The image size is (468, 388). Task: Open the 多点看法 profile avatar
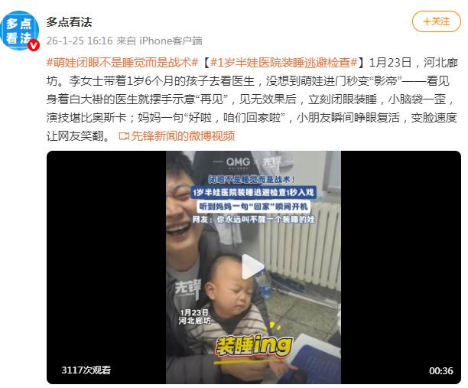20,31
